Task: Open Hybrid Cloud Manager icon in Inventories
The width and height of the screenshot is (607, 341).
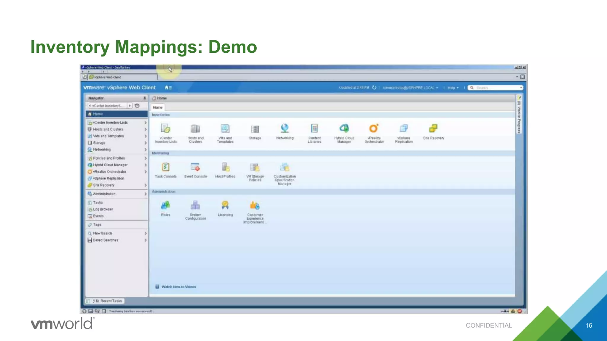Action: click(x=344, y=128)
